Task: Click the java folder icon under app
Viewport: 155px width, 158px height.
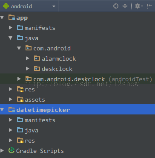Action: click(20, 38)
